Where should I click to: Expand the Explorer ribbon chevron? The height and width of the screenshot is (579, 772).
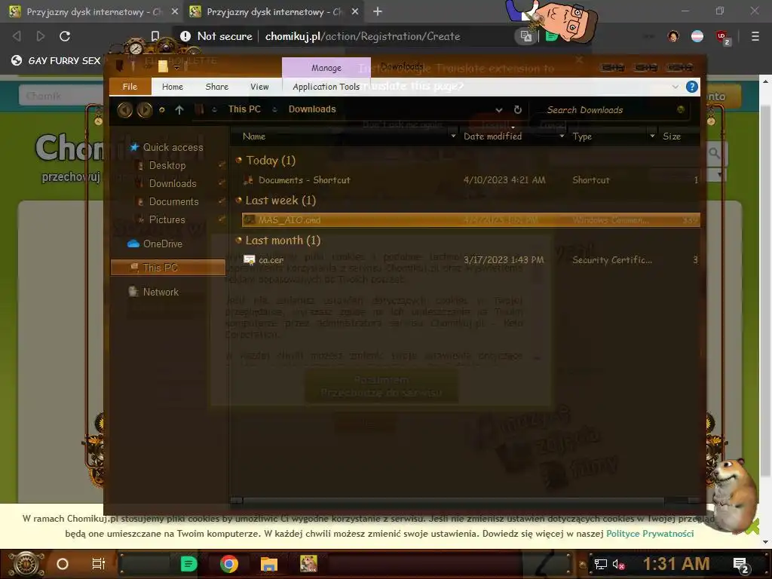tap(675, 87)
